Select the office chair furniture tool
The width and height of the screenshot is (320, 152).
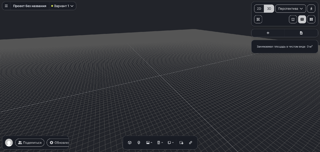139,143
